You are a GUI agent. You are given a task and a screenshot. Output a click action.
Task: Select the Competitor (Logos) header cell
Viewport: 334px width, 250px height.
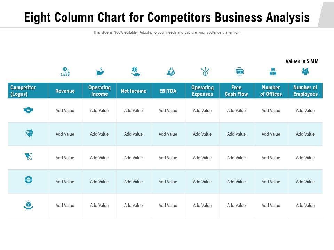[x=28, y=91]
